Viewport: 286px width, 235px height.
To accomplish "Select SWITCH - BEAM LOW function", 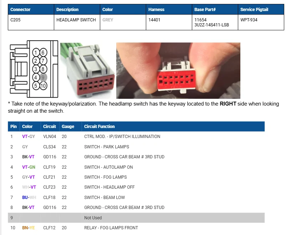I will coord(104,197).
